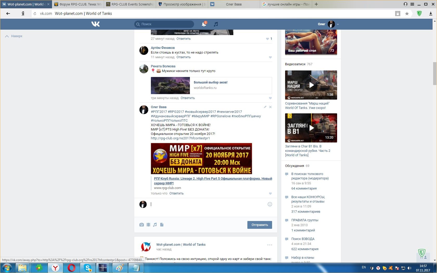Open notifications bell icon
The height and width of the screenshot is (273, 437).
[x=204, y=24]
